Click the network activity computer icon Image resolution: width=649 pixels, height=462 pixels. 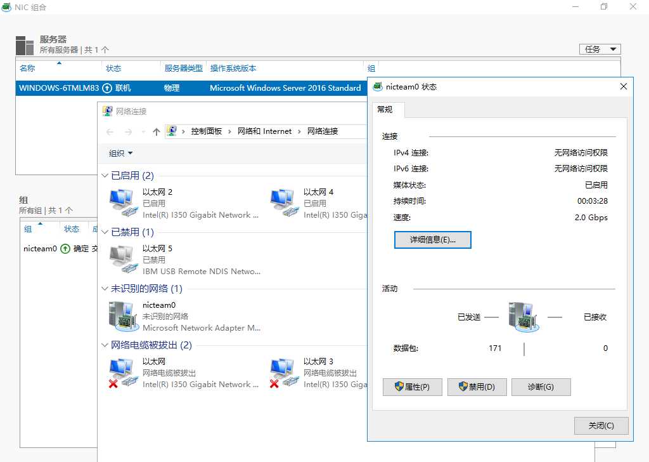pos(523,317)
